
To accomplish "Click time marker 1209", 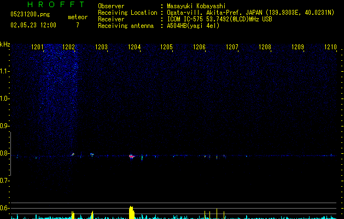I will [x=298, y=47].
